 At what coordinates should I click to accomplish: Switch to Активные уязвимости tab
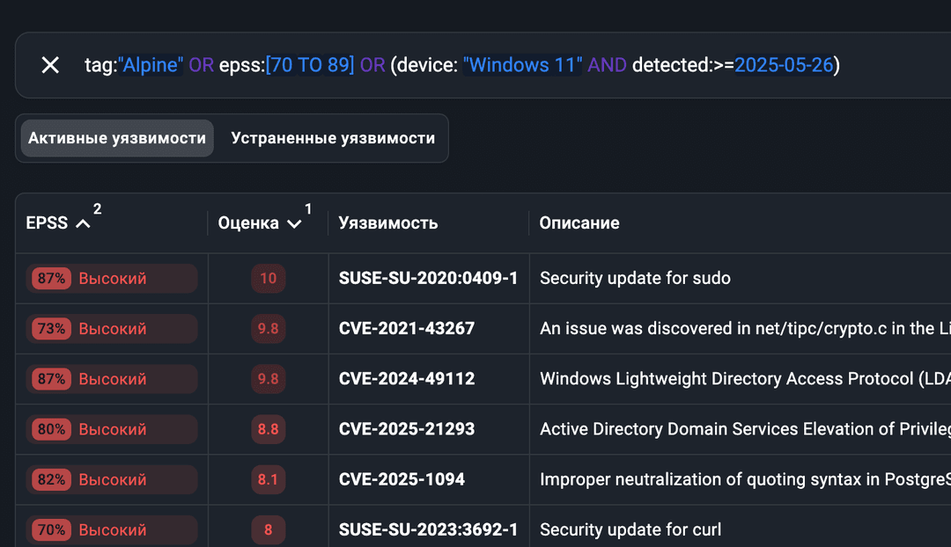tap(117, 138)
